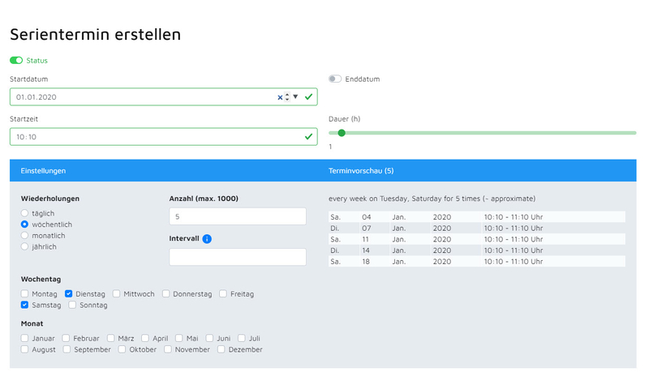
Task: Check the Januar month checkbox
Action: coord(25,338)
